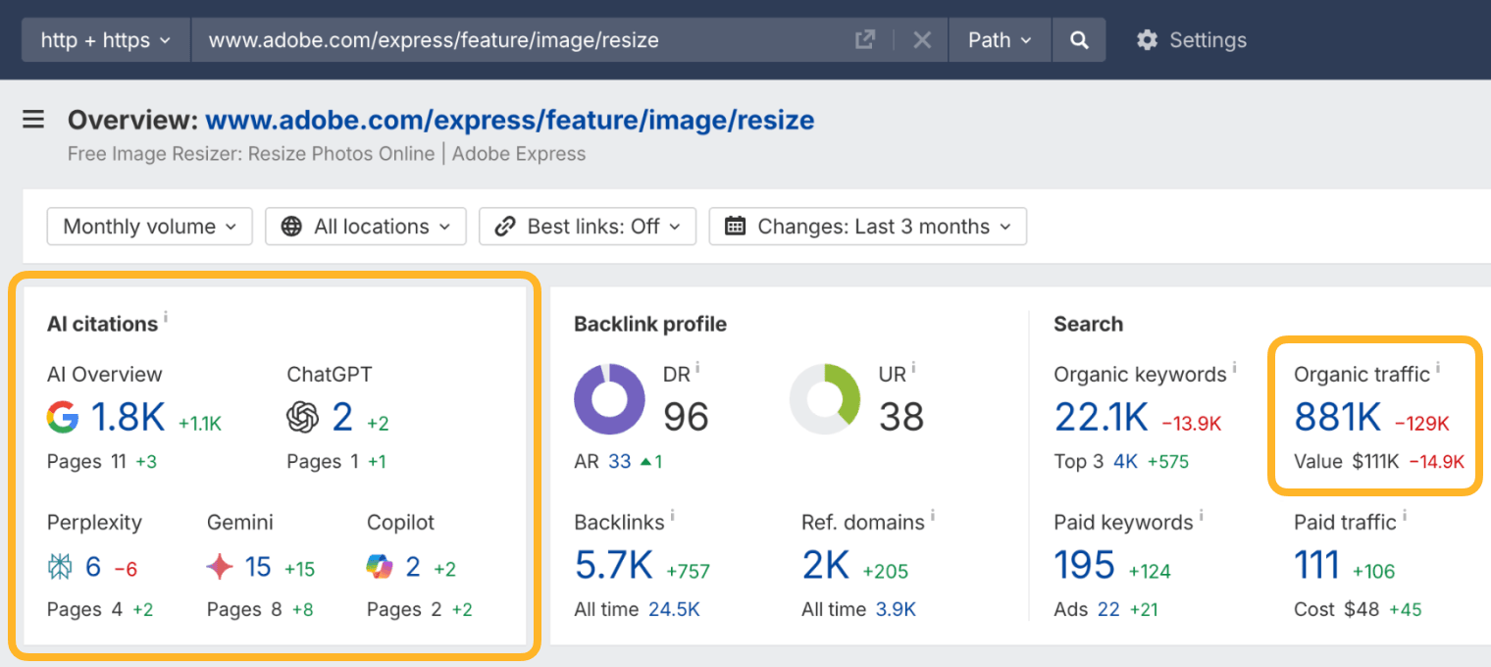Click the Perplexity logo icon
Screen dimensions: 1491x667
[60, 566]
